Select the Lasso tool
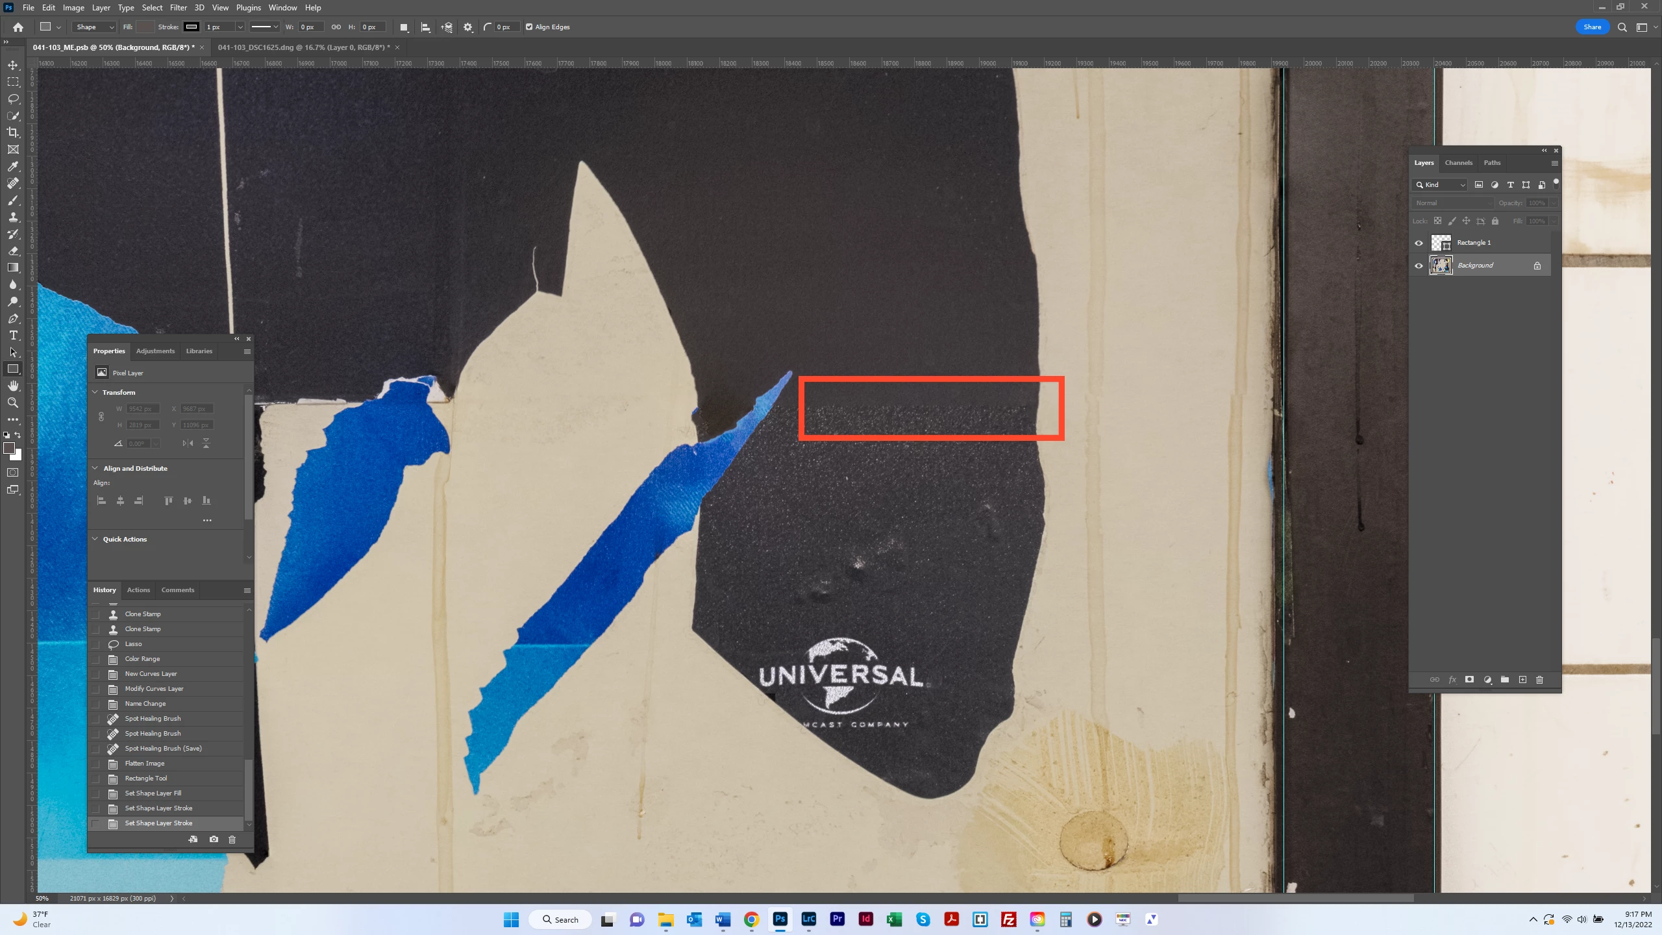The width and height of the screenshot is (1662, 935). [13, 99]
